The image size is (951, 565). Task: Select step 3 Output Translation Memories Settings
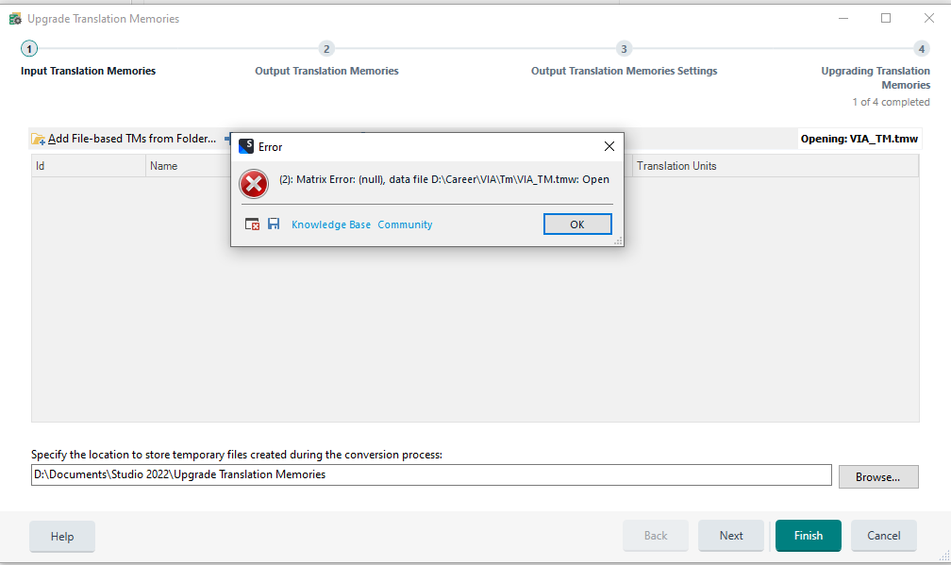tap(624, 48)
